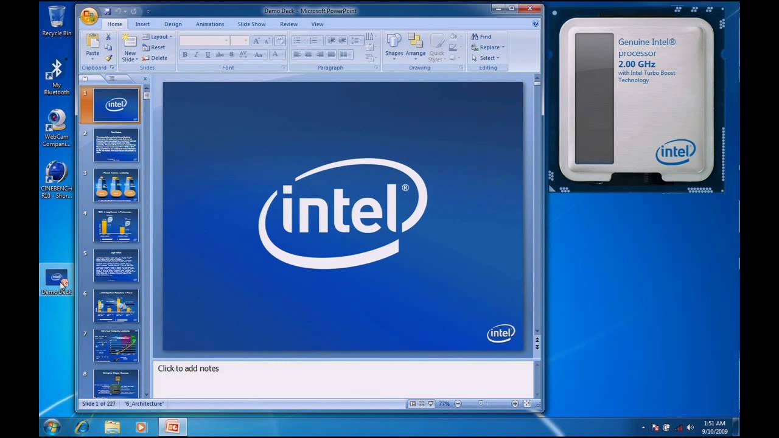The width and height of the screenshot is (779, 438).
Task: Expand the Select dropdown
Action: tap(485, 58)
